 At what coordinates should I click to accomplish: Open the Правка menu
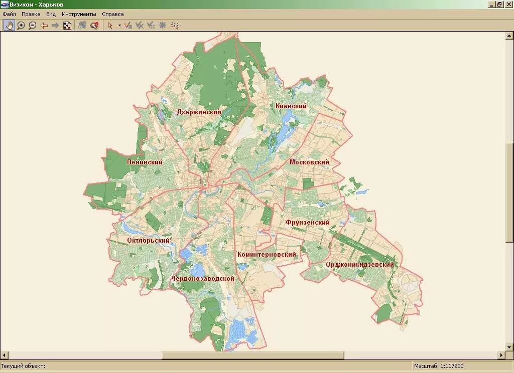[x=31, y=14]
